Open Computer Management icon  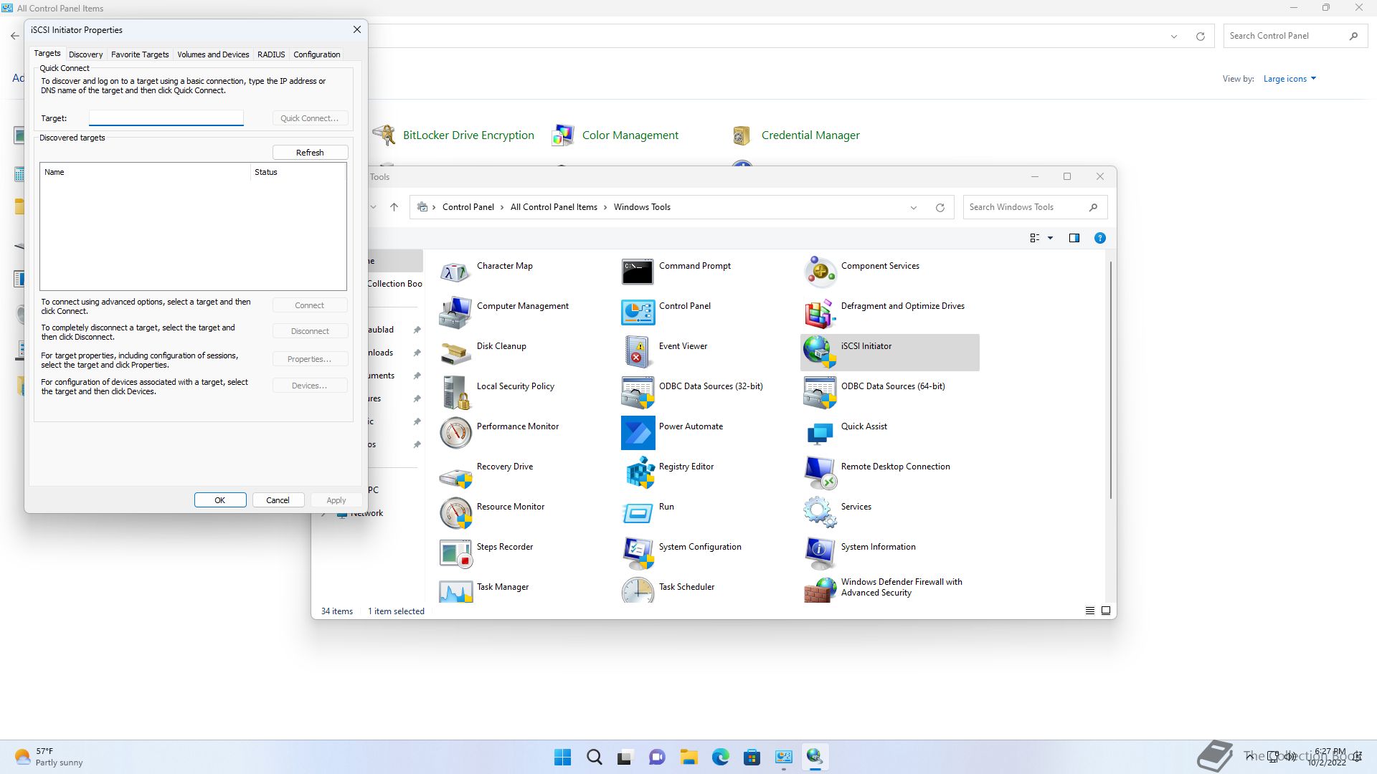455,312
